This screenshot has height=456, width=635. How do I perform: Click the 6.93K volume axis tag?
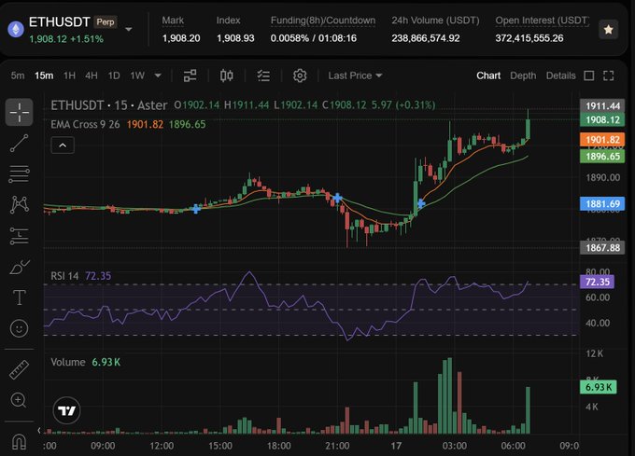point(599,387)
